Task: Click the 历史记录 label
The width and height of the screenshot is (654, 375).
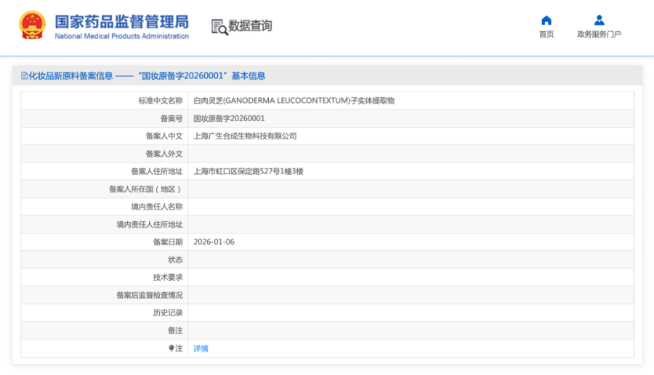Action: pyautogui.click(x=168, y=313)
